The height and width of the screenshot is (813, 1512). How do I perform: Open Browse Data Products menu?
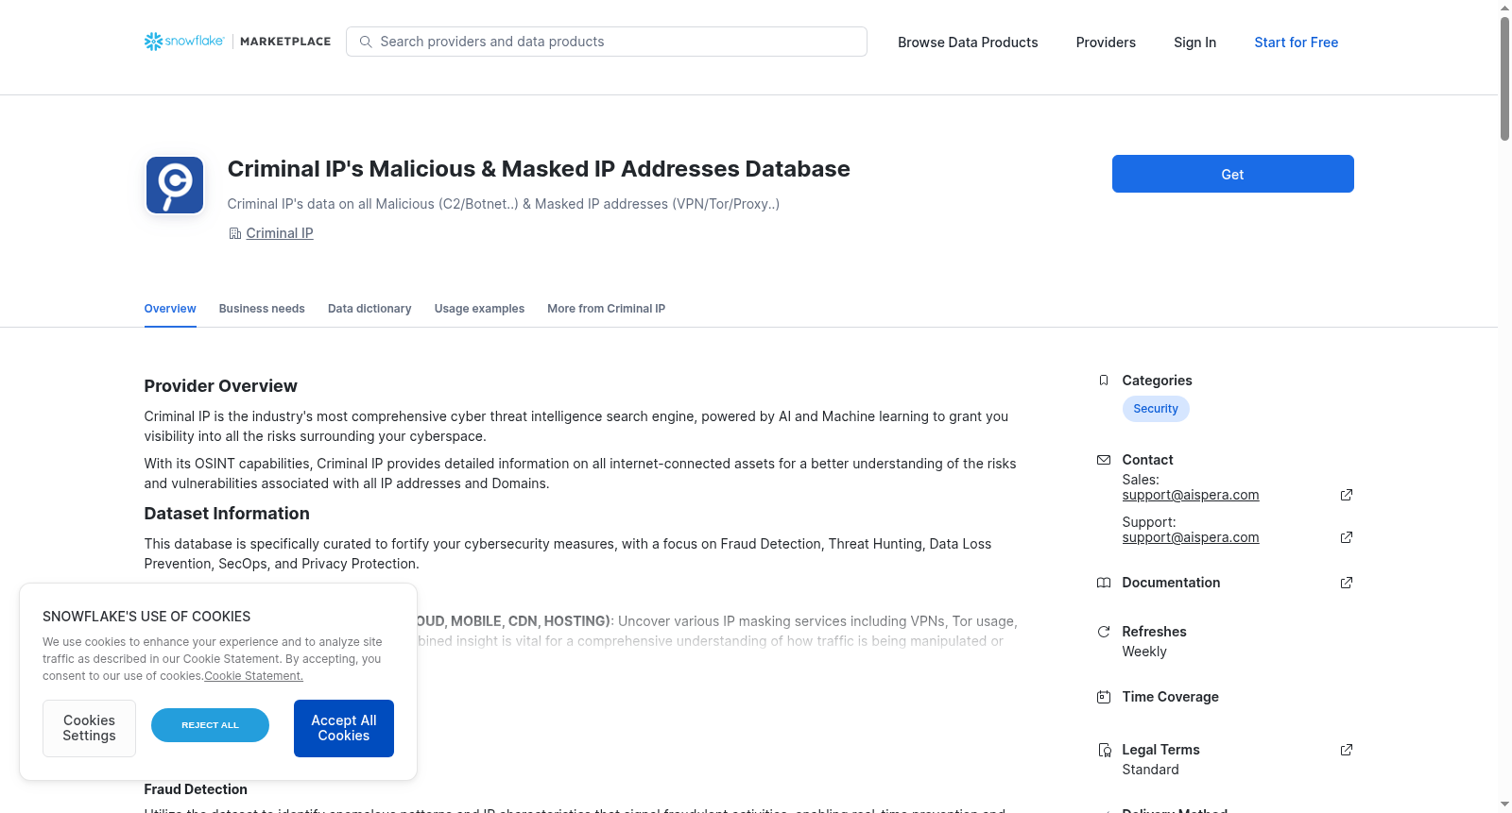tap(968, 42)
